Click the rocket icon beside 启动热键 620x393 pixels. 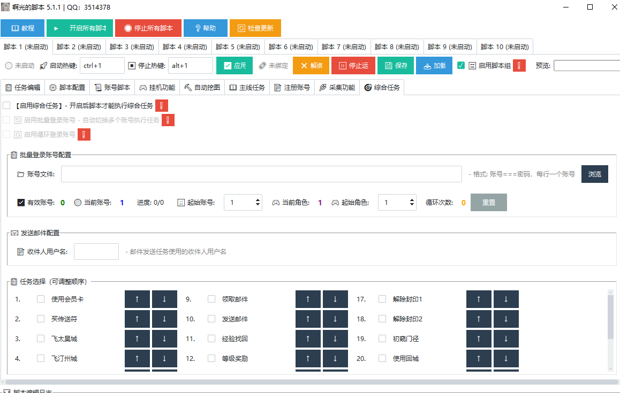pos(43,66)
